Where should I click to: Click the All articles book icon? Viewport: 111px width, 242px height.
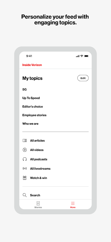25,140
